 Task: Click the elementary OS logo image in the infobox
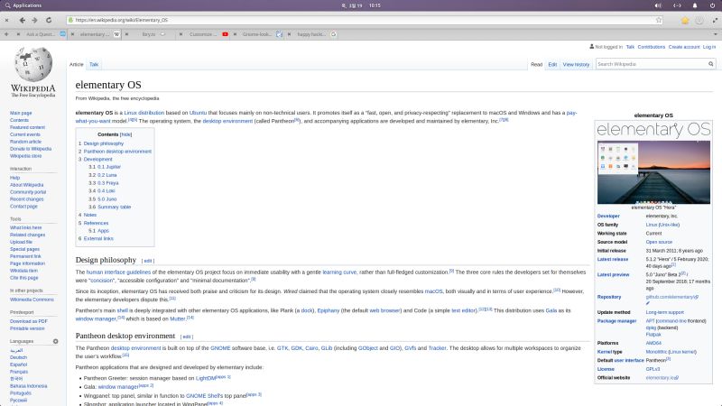click(x=653, y=129)
